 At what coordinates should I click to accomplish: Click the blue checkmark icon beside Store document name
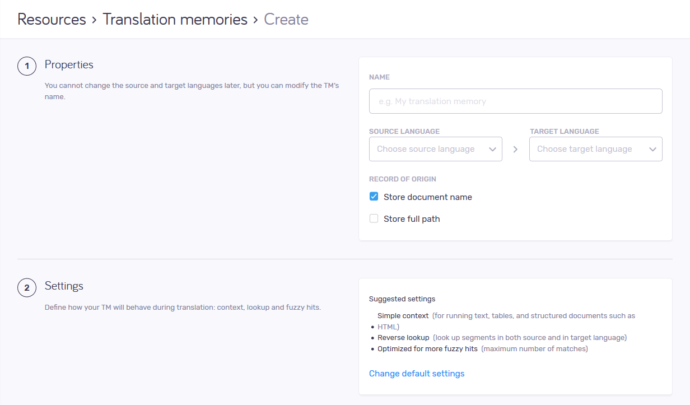[x=374, y=197]
